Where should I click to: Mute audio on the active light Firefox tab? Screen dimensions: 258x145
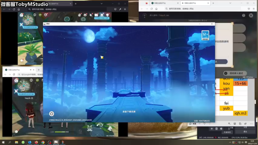coord(183,3)
